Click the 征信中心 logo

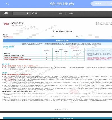click(x=14, y=24)
